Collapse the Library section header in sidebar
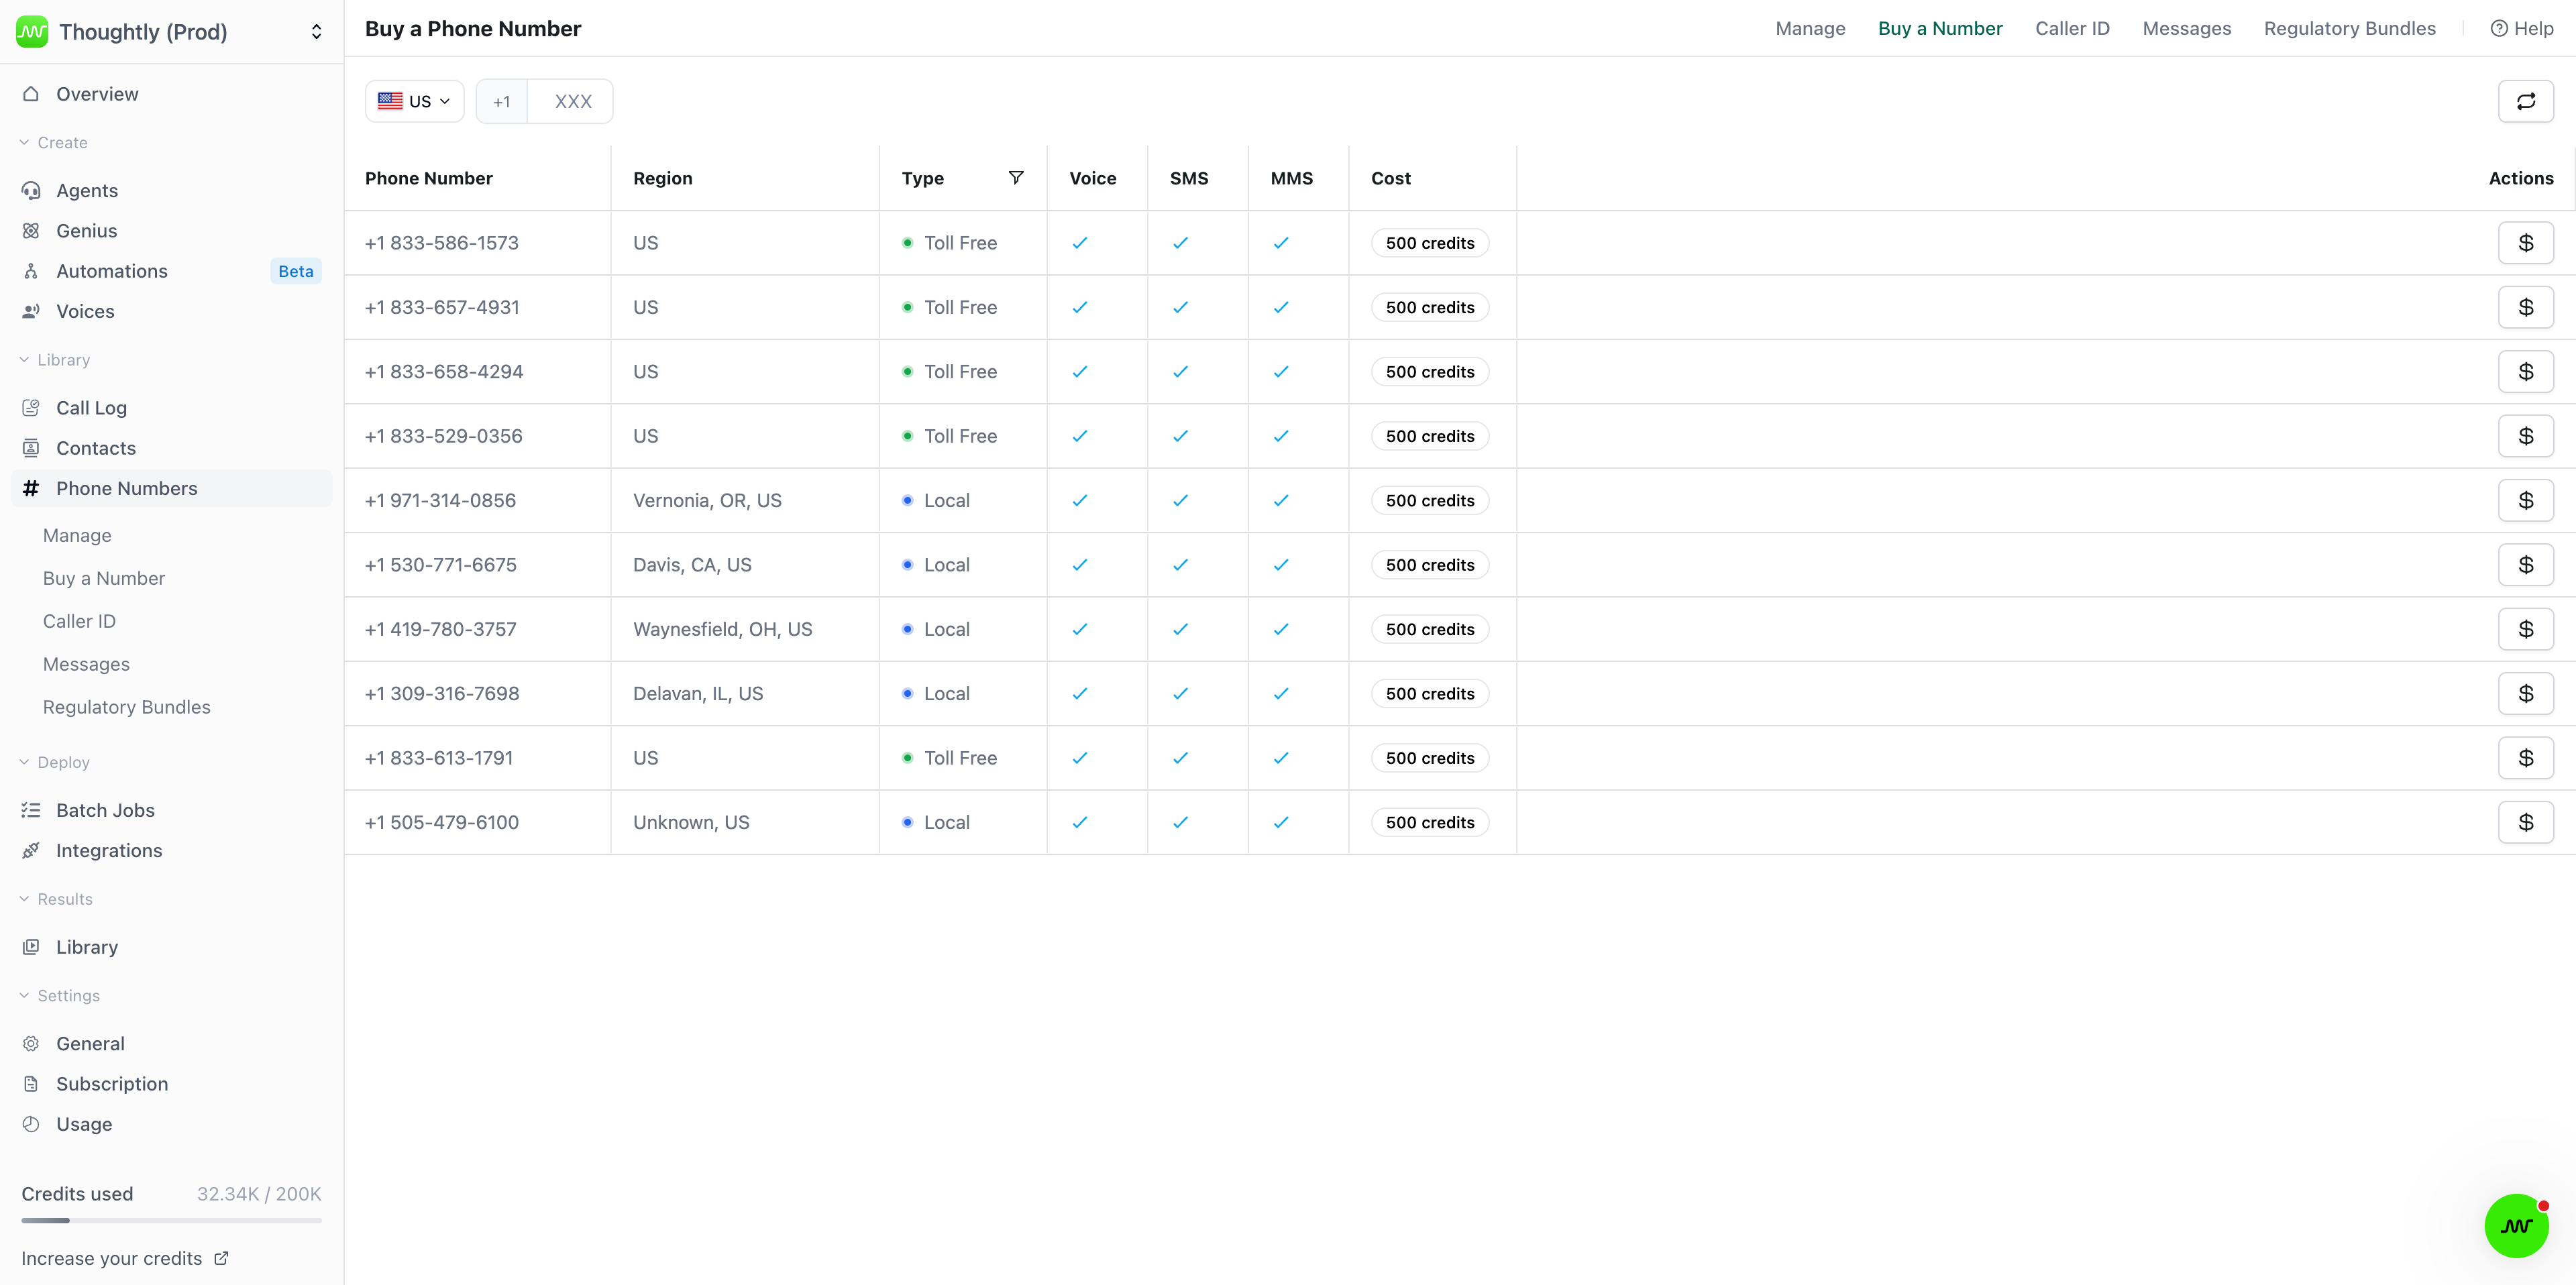The image size is (2576, 1285). (x=55, y=360)
